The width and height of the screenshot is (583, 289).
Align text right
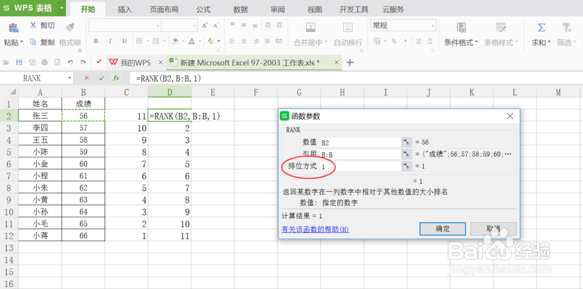click(x=255, y=41)
